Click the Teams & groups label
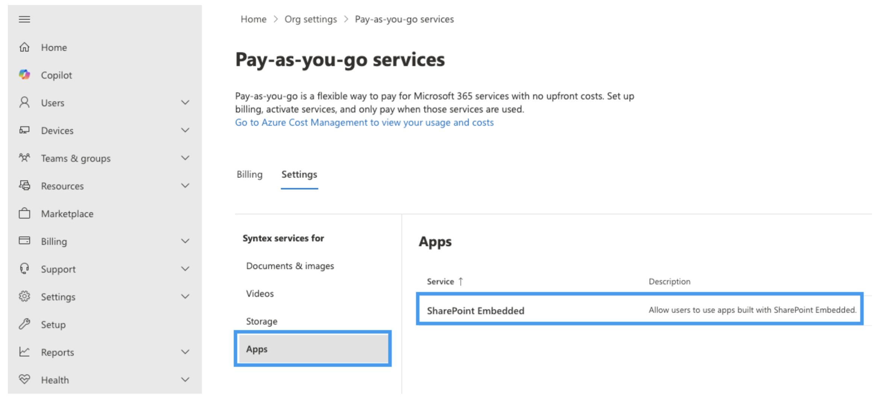881x419 pixels. (x=76, y=158)
